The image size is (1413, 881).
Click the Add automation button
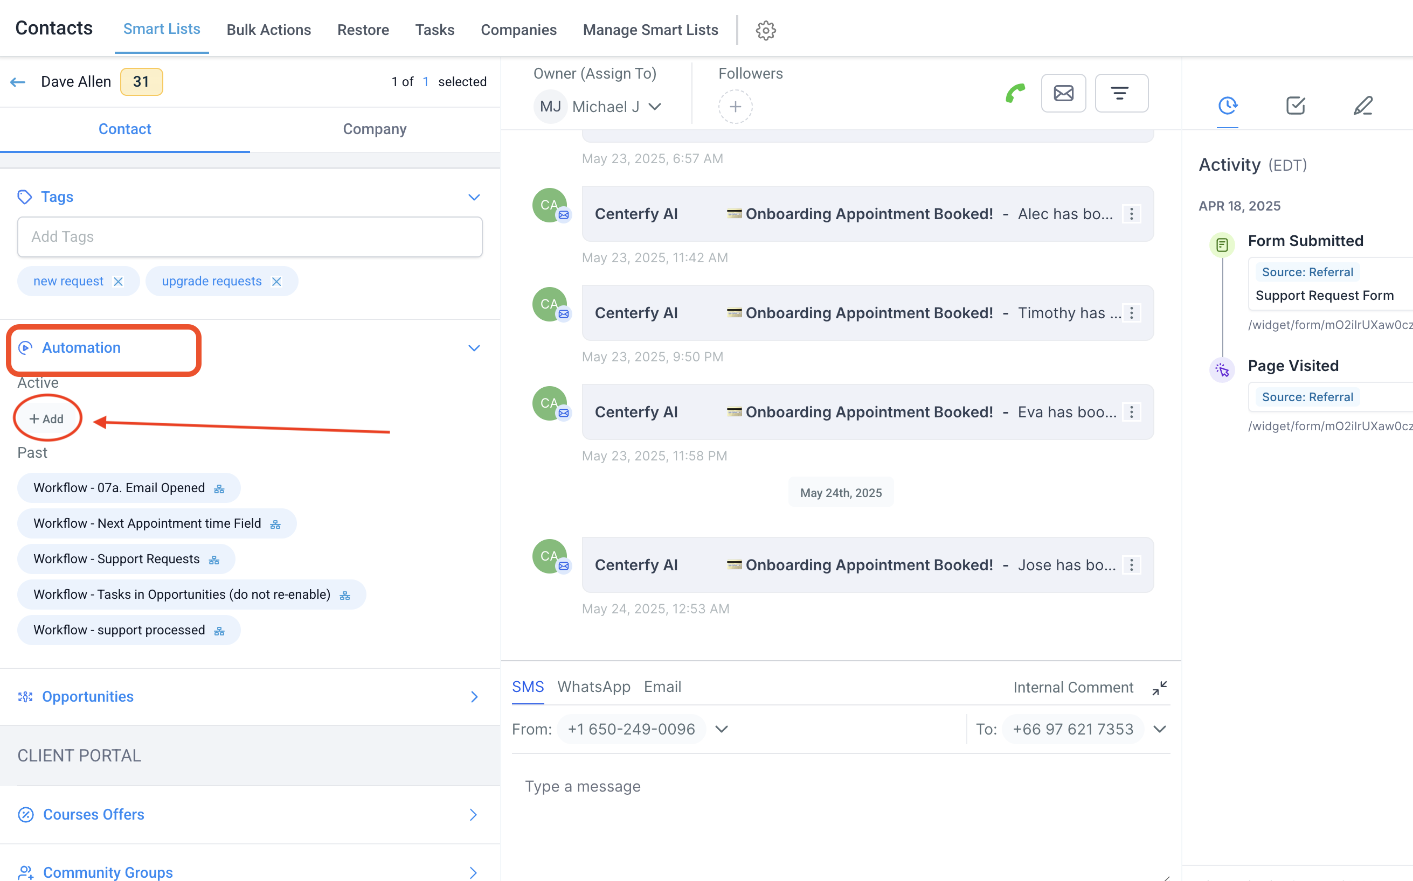tap(47, 419)
